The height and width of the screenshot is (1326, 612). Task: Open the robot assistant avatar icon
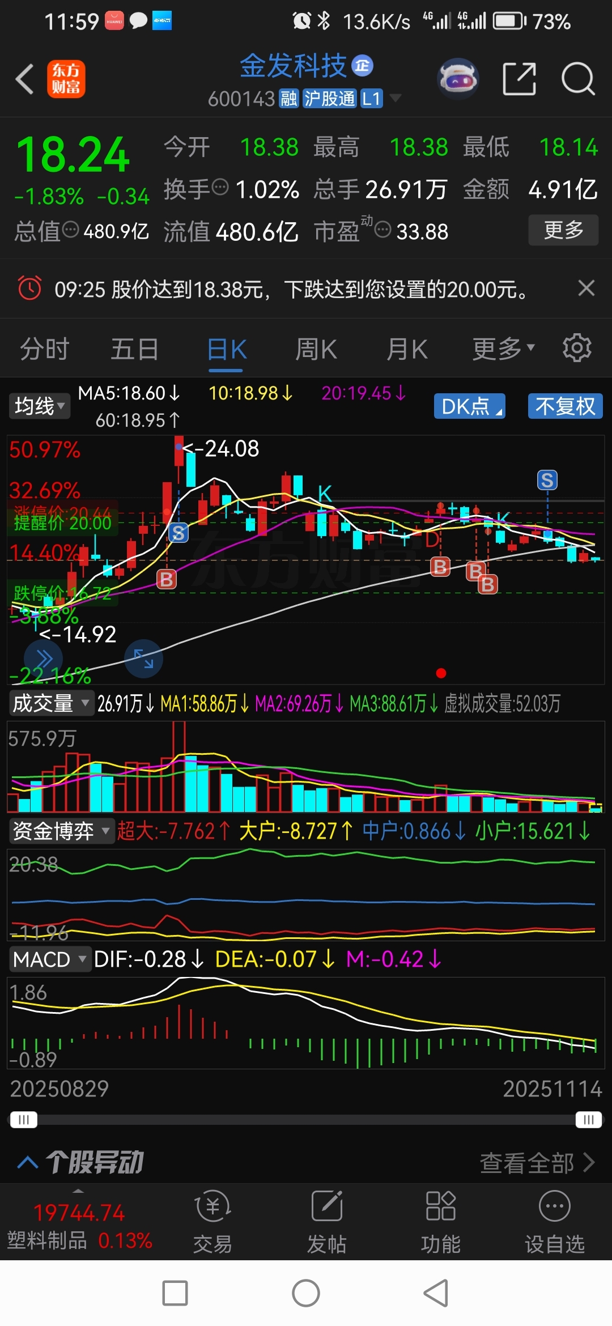point(458,78)
